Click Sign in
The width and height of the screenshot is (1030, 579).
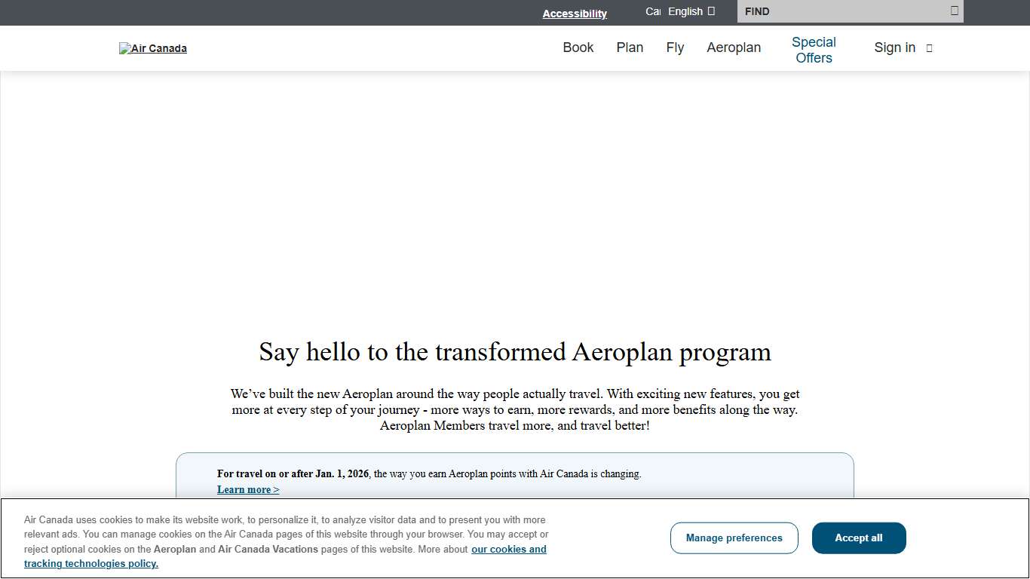click(894, 47)
